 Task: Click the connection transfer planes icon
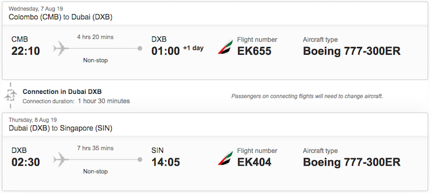[11, 95]
